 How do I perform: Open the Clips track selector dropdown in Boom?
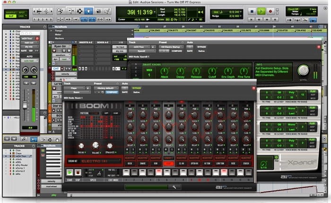[x=75, y=88]
